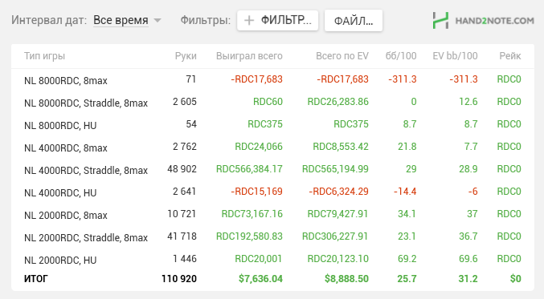Sort by 'Руки' column header
This screenshot has height=299, width=544.
[x=186, y=56]
